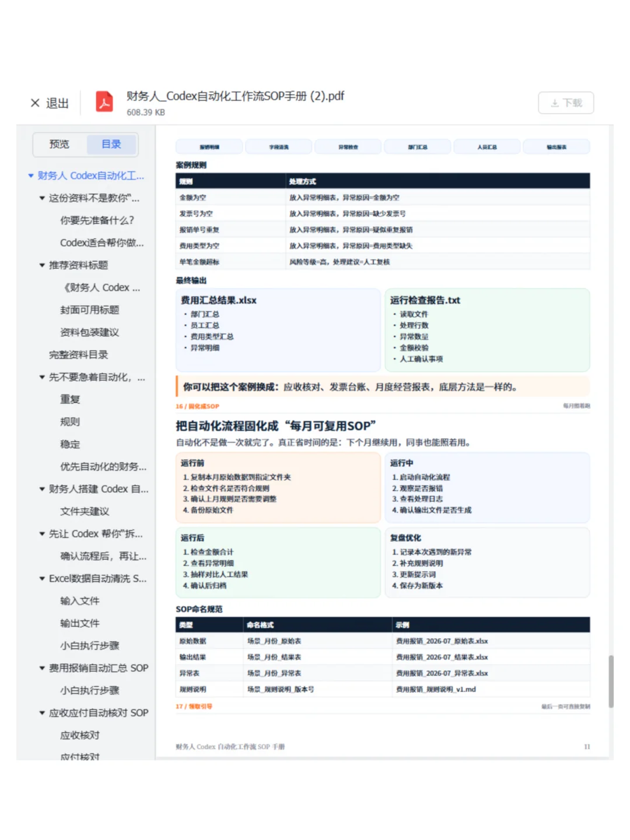Click the 复盘优化 card title
The height and width of the screenshot is (840, 630).
coord(405,538)
